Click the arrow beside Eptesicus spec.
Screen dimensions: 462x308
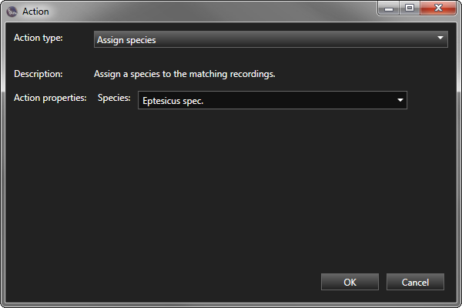point(400,100)
